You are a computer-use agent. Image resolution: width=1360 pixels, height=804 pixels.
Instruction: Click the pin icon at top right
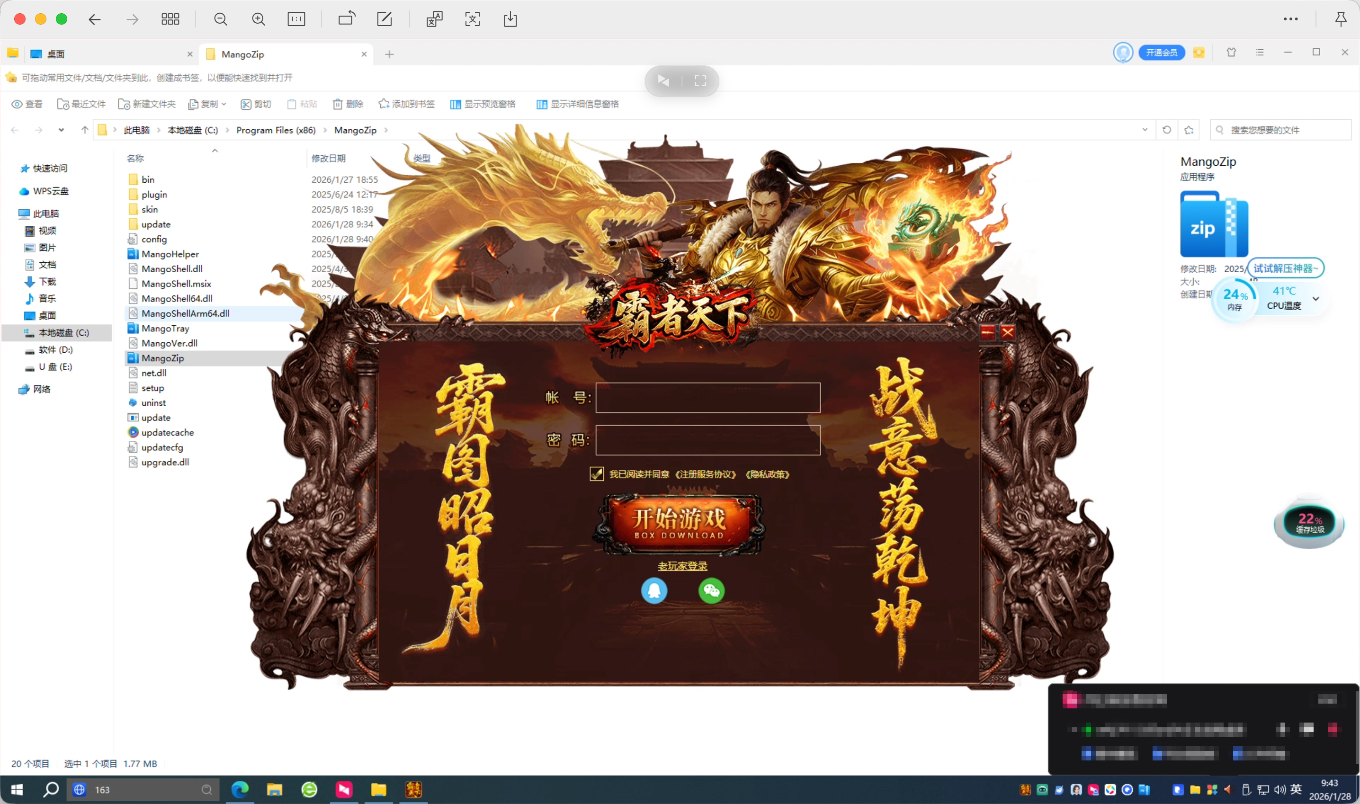(1340, 19)
